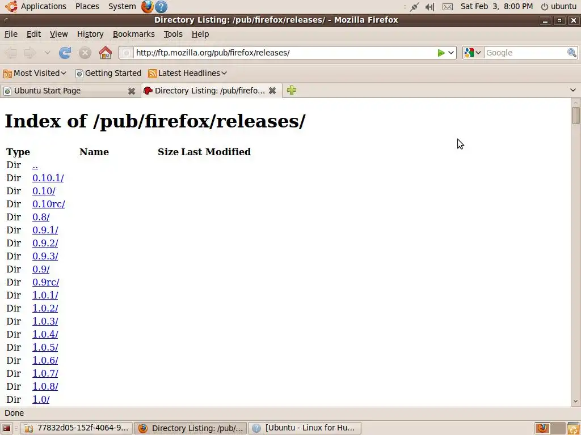Screen dimensions: 581x435
Task: Open the 0.9rc/ directory link
Action: click(45, 282)
